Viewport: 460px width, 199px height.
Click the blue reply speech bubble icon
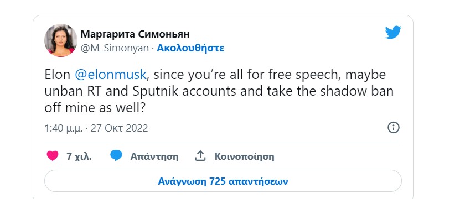pyautogui.click(x=116, y=155)
